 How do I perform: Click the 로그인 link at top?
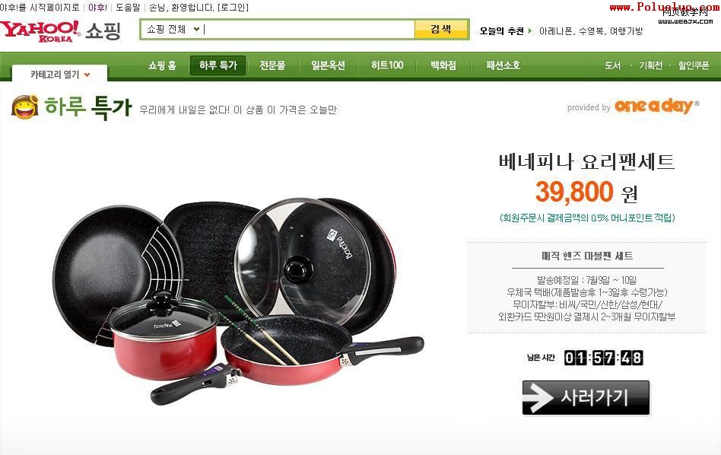pos(233,8)
